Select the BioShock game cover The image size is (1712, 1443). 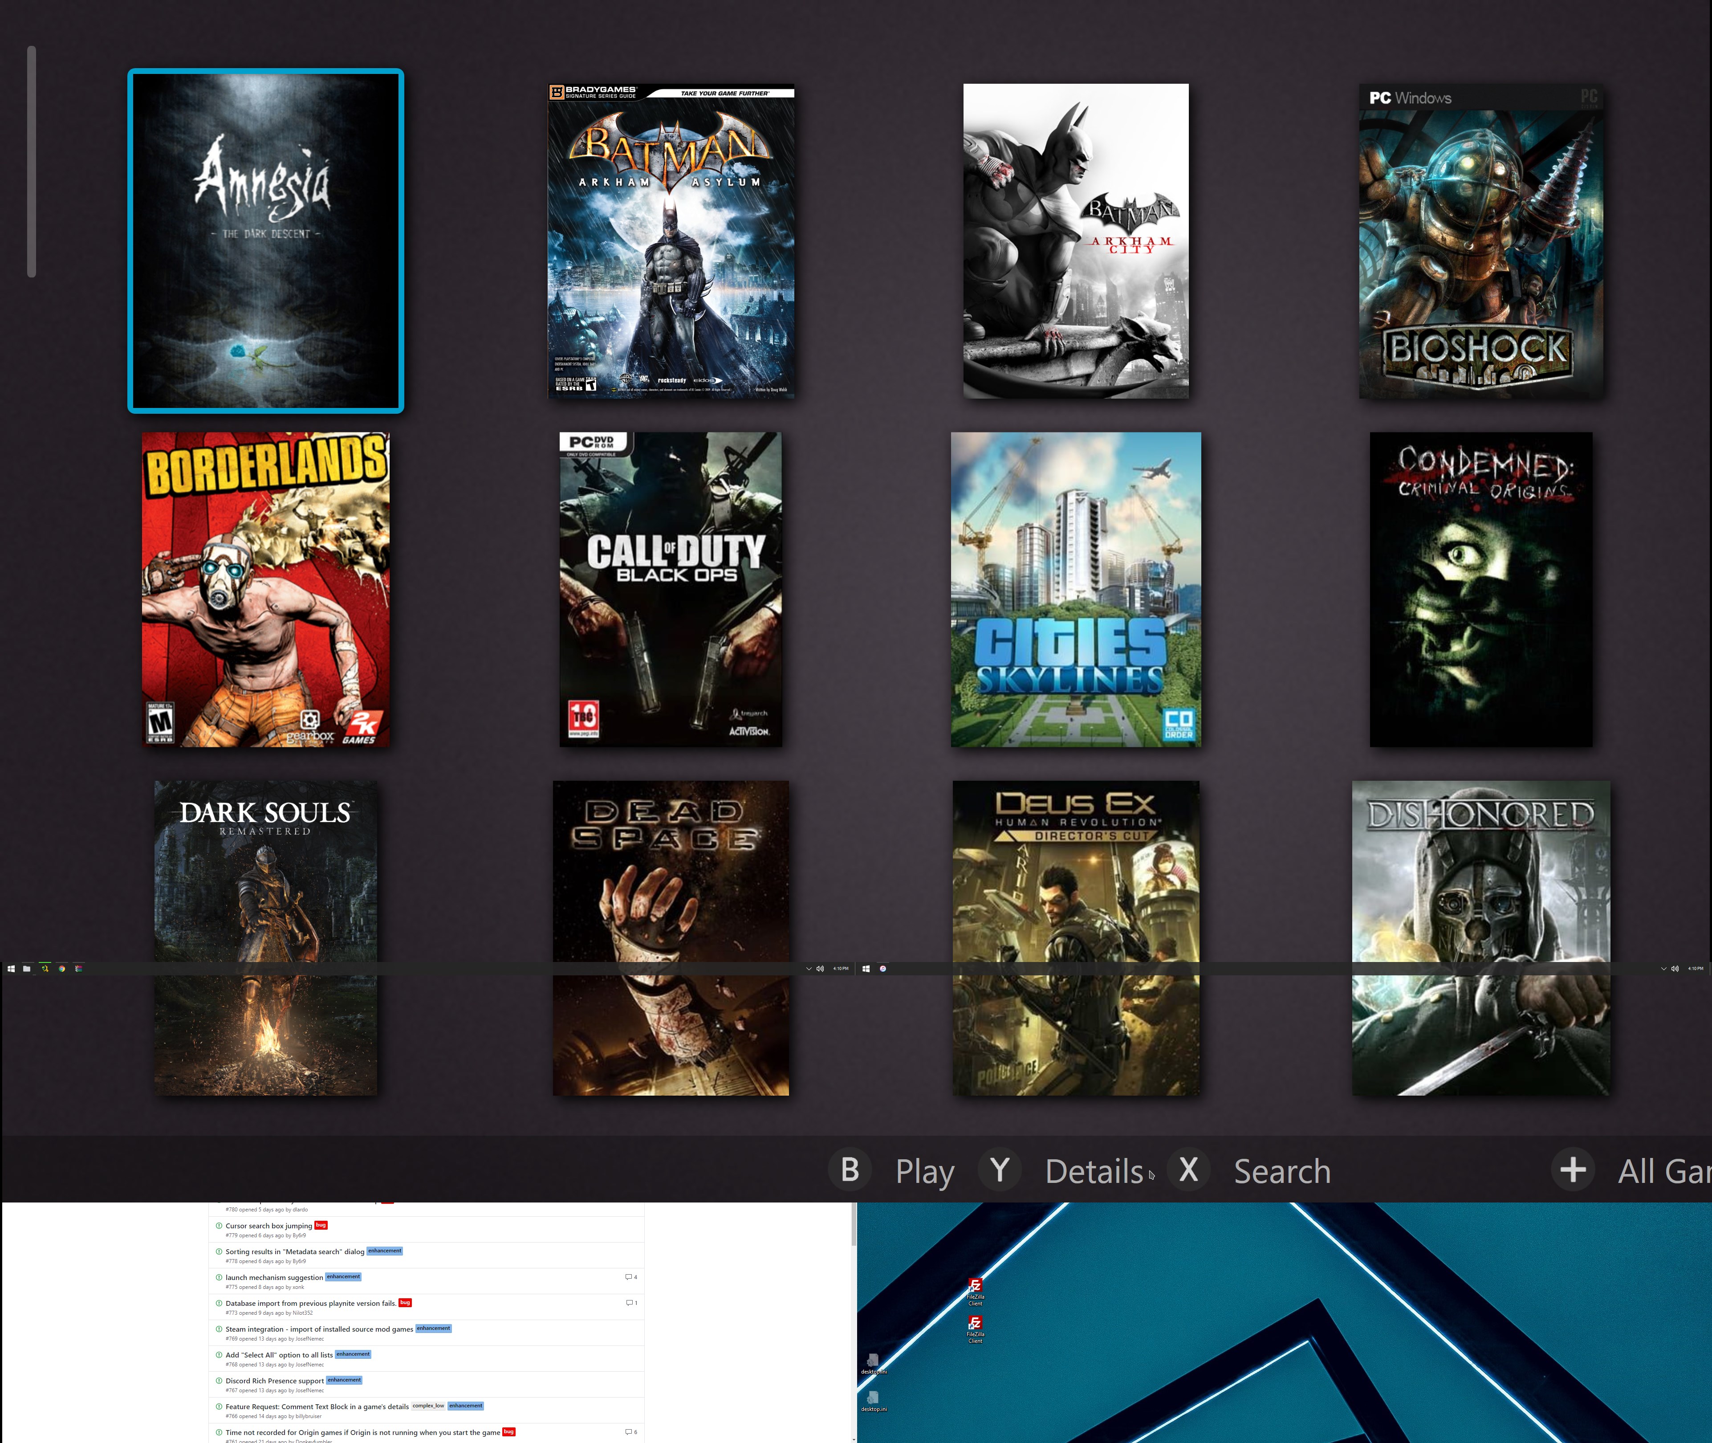click(x=1480, y=240)
